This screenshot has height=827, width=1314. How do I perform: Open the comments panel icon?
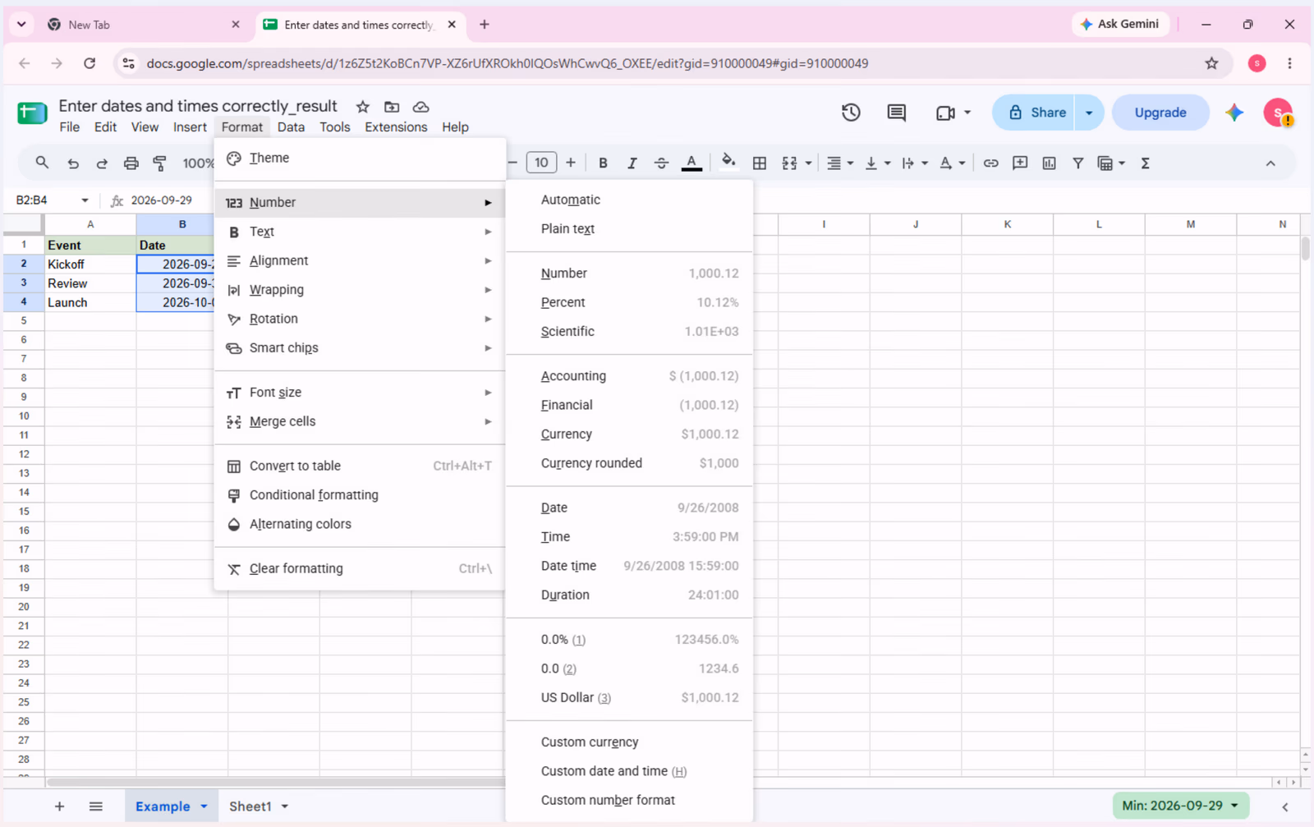click(897, 113)
